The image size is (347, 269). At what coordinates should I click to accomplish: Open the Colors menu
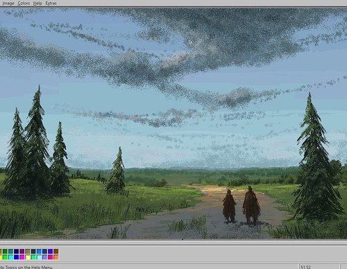24,3
